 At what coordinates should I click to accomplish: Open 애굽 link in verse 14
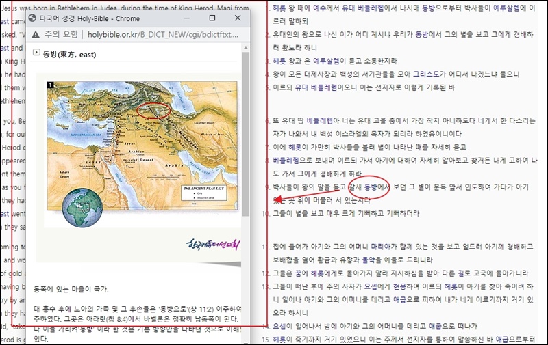(435, 326)
